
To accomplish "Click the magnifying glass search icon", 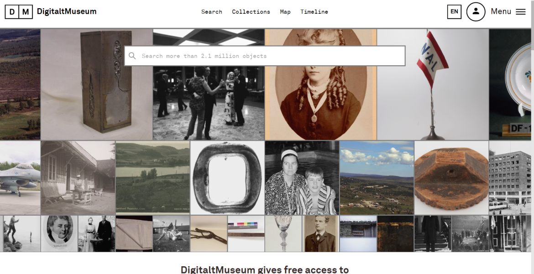I will [132, 56].
